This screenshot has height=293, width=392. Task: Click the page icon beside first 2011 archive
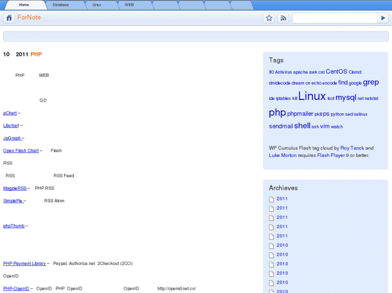[271, 199]
